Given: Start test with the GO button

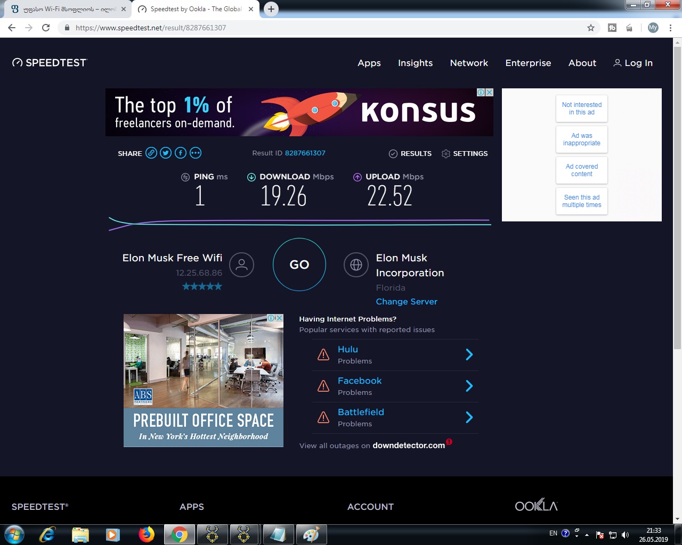Looking at the screenshot, I should (299, 265).
